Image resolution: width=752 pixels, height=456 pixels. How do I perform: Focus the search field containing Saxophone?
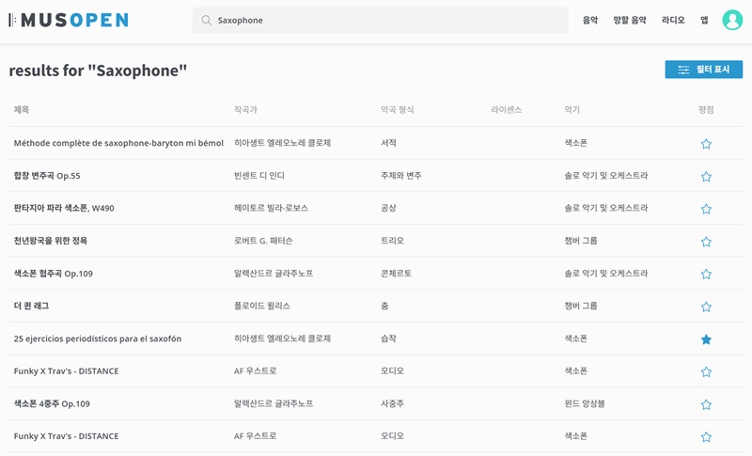point(381,20)
